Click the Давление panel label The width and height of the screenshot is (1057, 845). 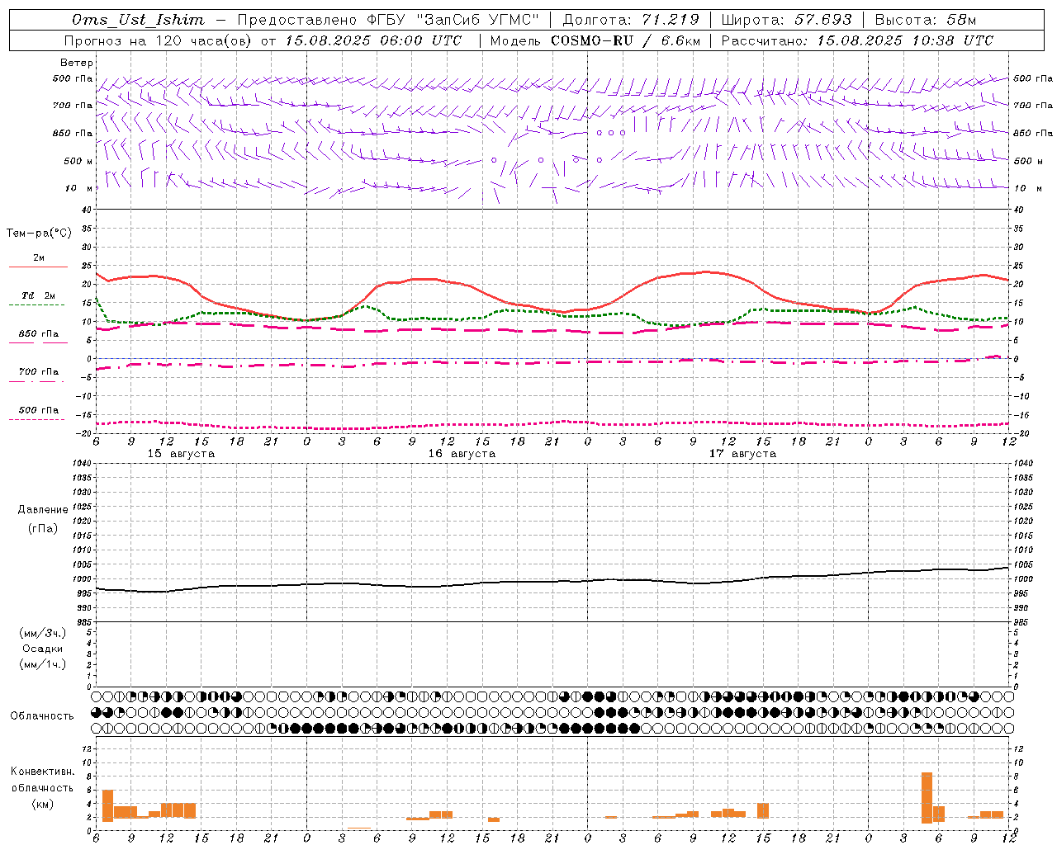pos(43,510)
